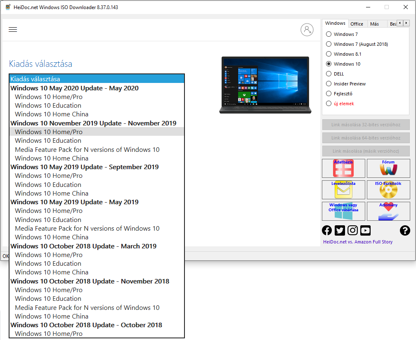Choose Media Feature Pack under November 2018
This screenshot has height=340, width=416.
[97, 308]
